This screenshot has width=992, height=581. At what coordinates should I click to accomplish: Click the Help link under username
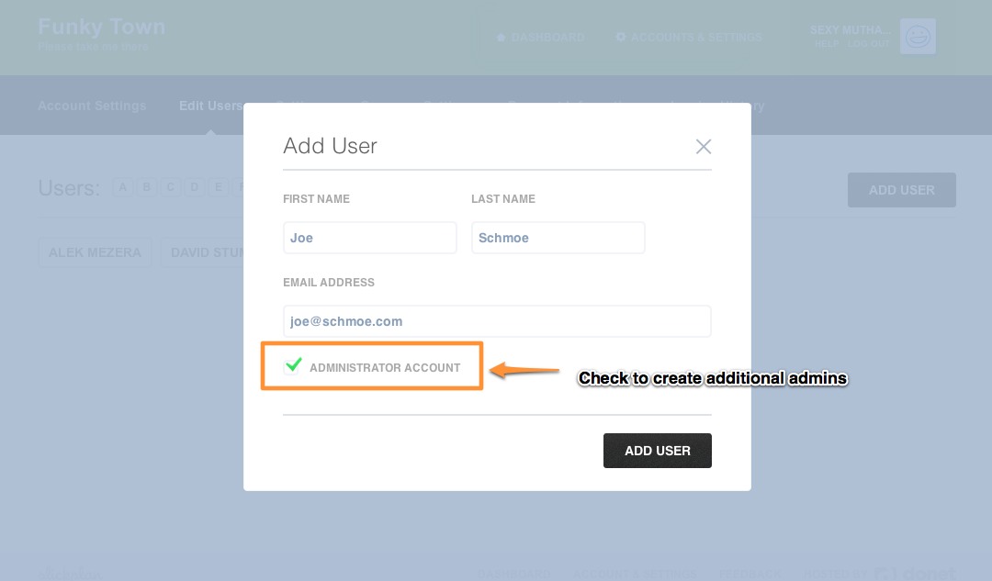823,44
